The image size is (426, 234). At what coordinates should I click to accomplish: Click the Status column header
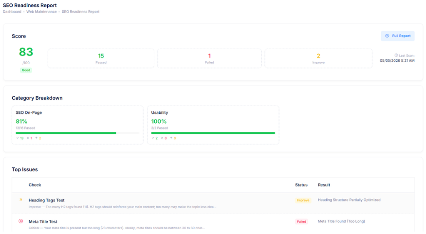coord(301,185)
